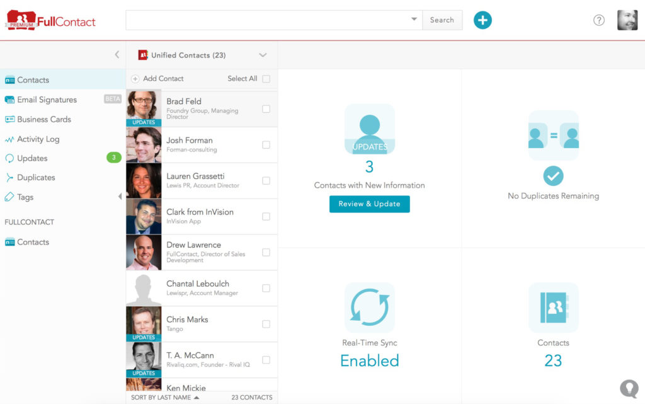Open the Contacts card icon under FULLCONTACT heading
Image resolution: width=645 pixels, height=404 pixels.
(x=9, y=242)
